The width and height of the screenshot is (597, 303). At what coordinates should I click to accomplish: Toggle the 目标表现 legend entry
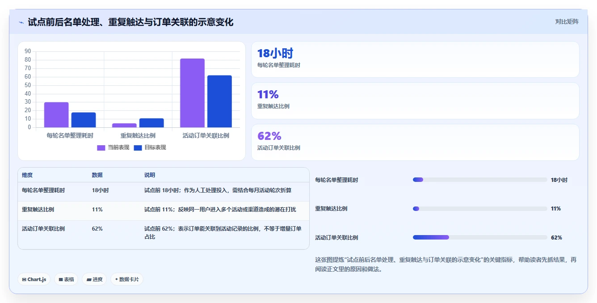(x=150, y=147)
